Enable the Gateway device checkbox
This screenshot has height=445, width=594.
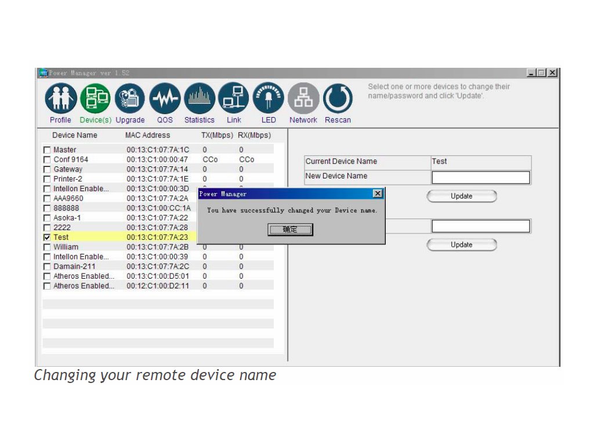[x=47, y=170]
